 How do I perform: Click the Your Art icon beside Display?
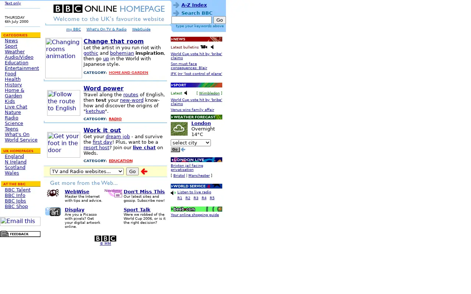[53, 212]
